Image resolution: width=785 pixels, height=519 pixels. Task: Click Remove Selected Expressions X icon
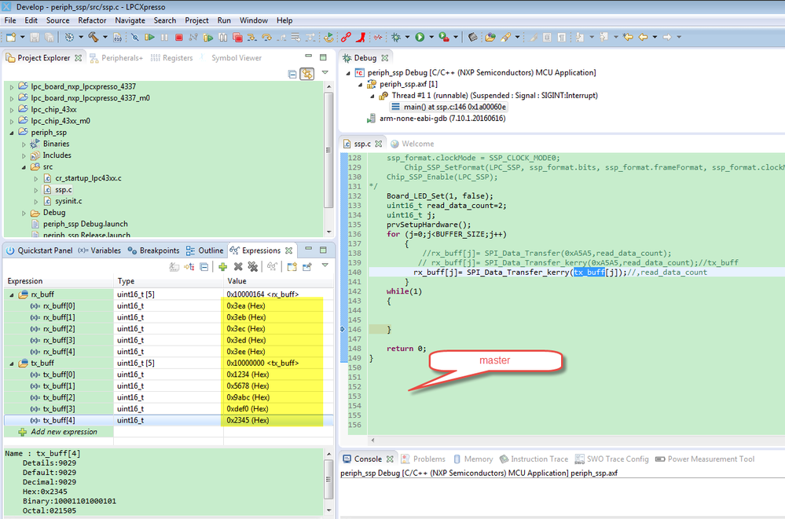[x=238, y=267]
